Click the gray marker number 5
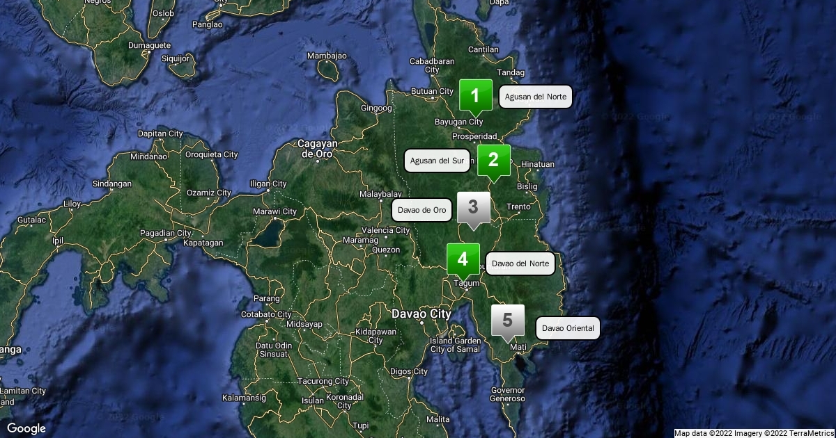 tap(507, 321)
